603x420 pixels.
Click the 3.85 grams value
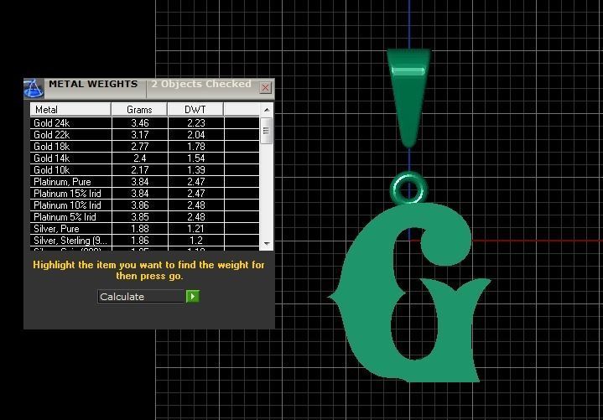[139, 217]
